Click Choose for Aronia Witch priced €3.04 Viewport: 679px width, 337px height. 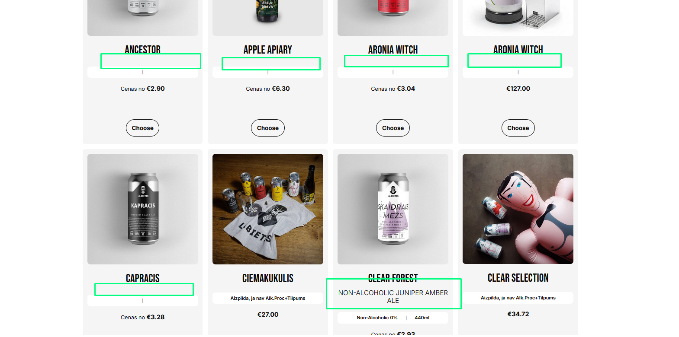393,128
